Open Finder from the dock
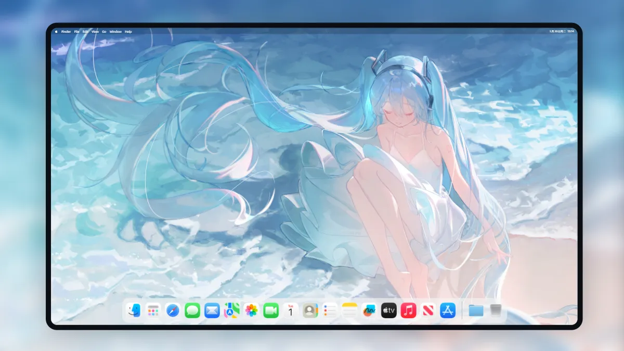The width and height of the screenshot is (624, 351). [133, 311]
